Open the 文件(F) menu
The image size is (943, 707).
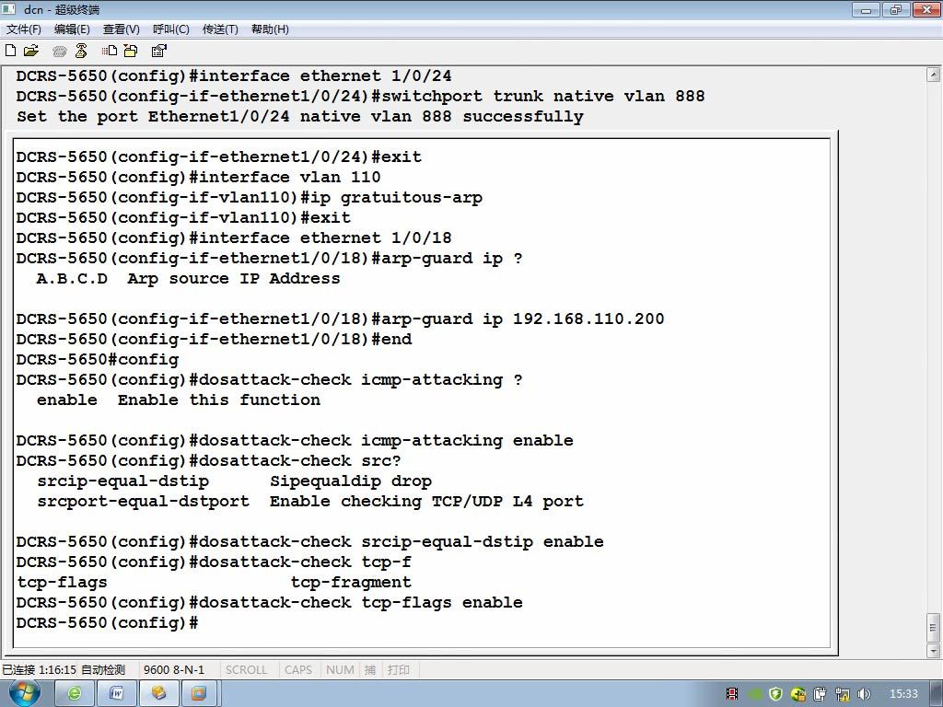coord(23,29)
